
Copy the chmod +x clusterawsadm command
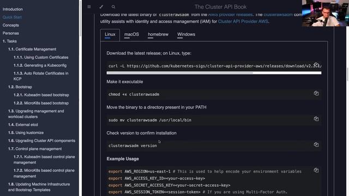point(316,93)
